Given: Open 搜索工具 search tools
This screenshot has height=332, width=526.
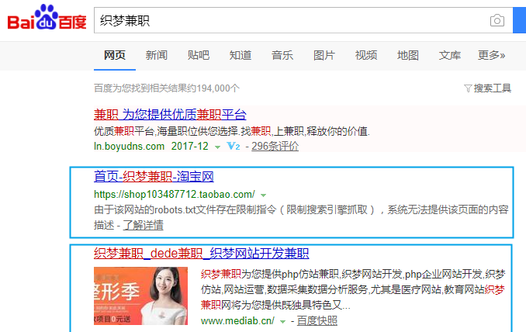Looking at the screenshot, I should [492, 88].
